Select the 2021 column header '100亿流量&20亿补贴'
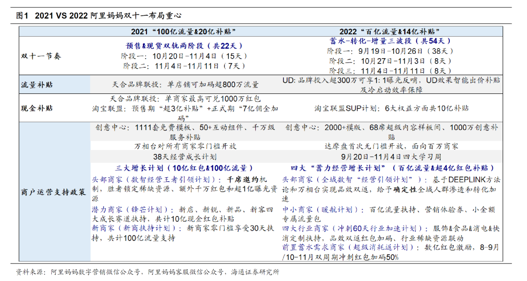Screen dimensions: 527x281 (183, 32)
